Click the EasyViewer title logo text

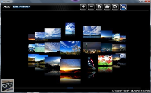coord(21,7)
